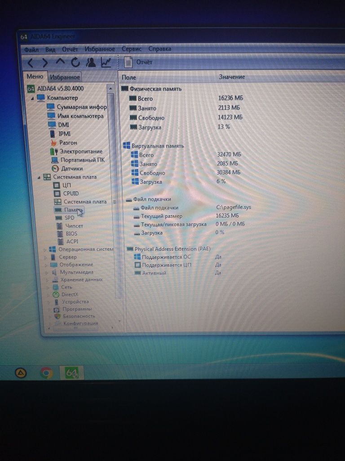The width and height of the screenshot is (345, 461).
Task: Switch to the Меню tab
Action: [x=35, y=77]
